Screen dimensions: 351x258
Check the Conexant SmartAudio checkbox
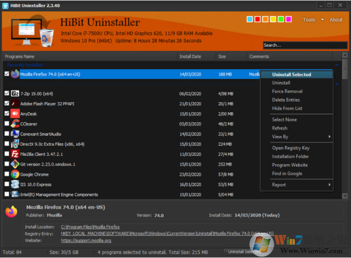point(7,134)
